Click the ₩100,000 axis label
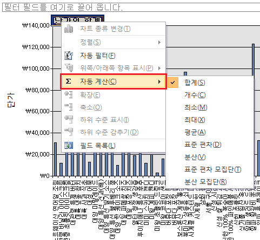Image resolution: width=260 pixels, height=240 pixels. [36, 68]
